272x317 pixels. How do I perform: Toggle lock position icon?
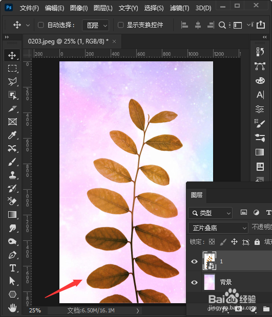(x=234, y=242)
